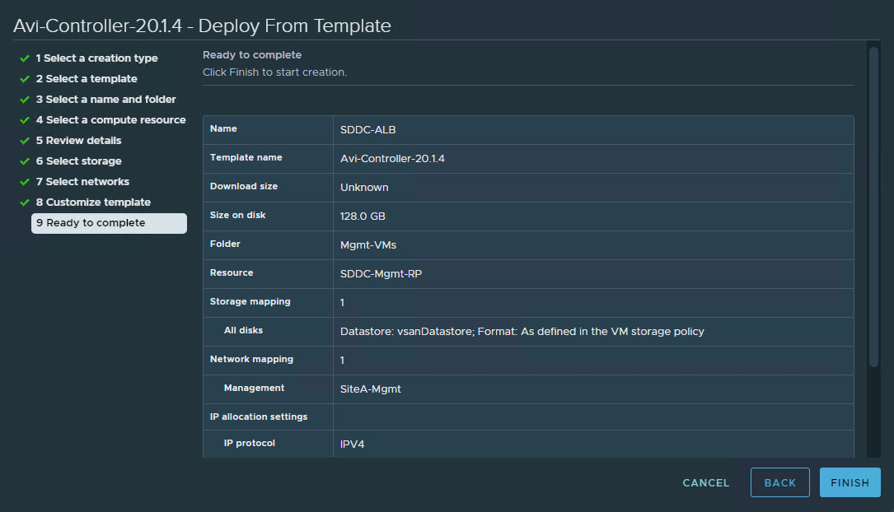Click the checkmark icon for Select a name and folder
The height and width of the screenshot is (512, 894).
tap(25, 100)
